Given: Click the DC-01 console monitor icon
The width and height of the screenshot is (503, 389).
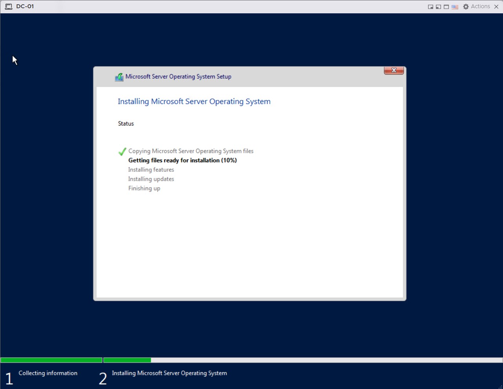Looking at the screenshot, I should click(x=8, y=7).
